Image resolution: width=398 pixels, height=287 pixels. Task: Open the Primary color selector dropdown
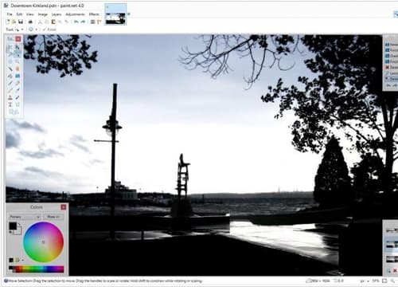click(25, 217)
